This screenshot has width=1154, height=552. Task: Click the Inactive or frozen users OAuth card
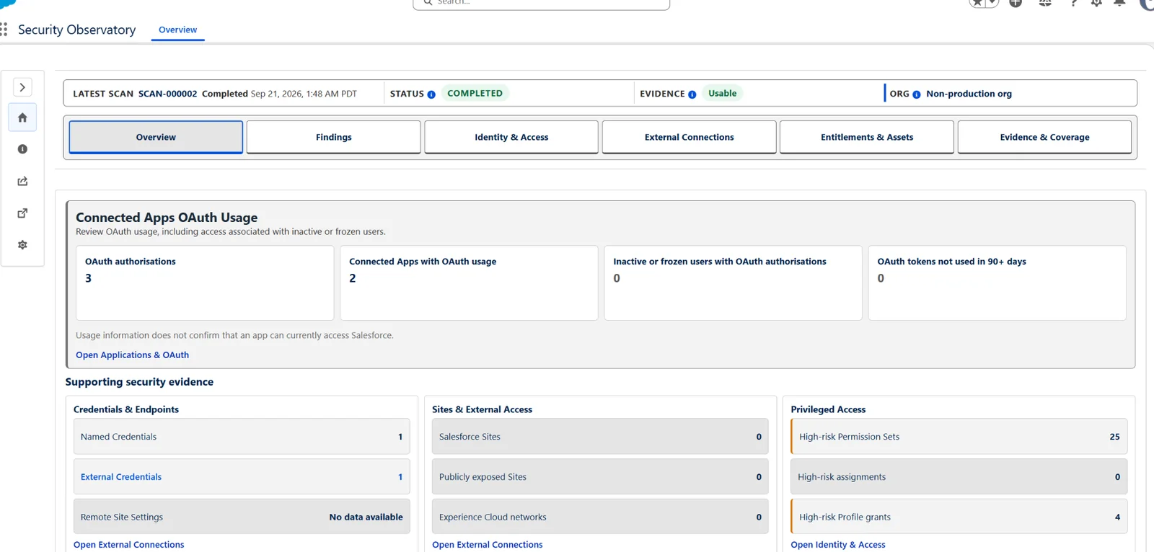[733, 283]
